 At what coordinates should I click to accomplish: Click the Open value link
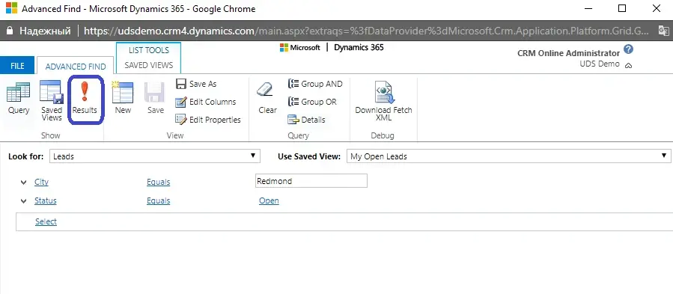point(269,201)
